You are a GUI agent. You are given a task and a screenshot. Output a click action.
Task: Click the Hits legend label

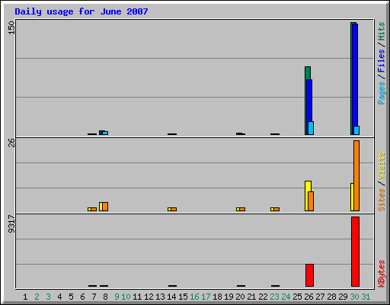[x=381, y=31]
